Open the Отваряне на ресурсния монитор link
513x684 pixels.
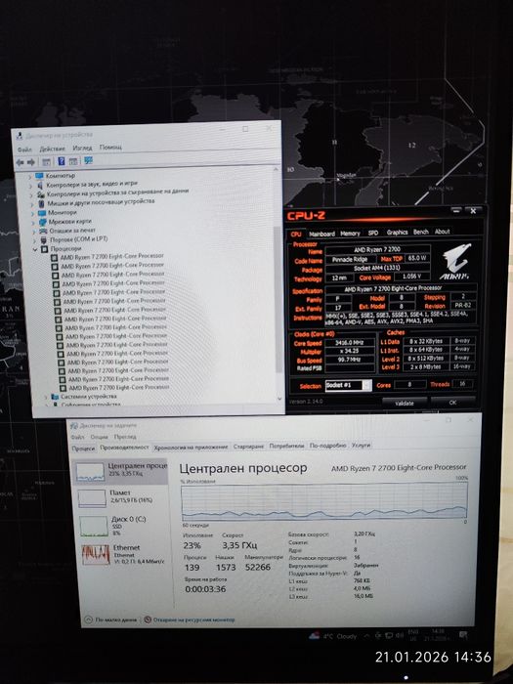[x=193, y=620]
